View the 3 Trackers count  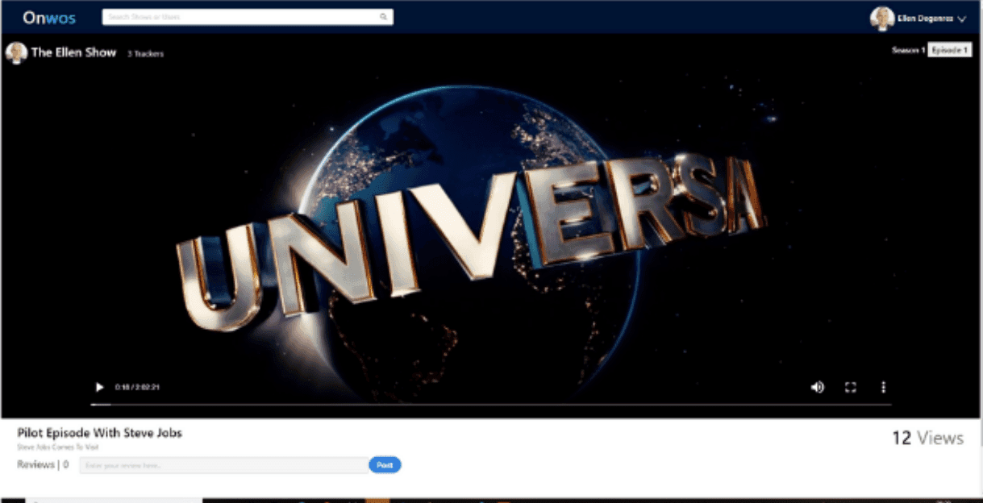(x=145, y=54)
